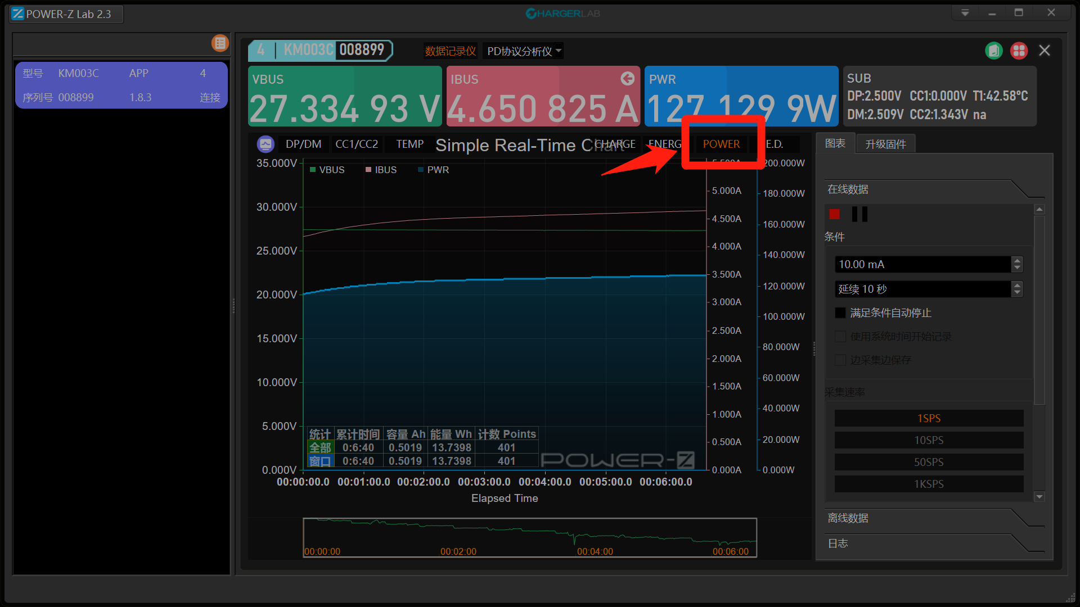Expand the 日志 section
The image size is (1080, 607).
(x=838, y=543)
